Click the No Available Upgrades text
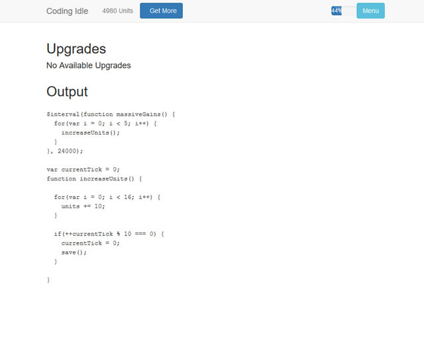Viewport: 424px width, 356px height. [89, 66]
